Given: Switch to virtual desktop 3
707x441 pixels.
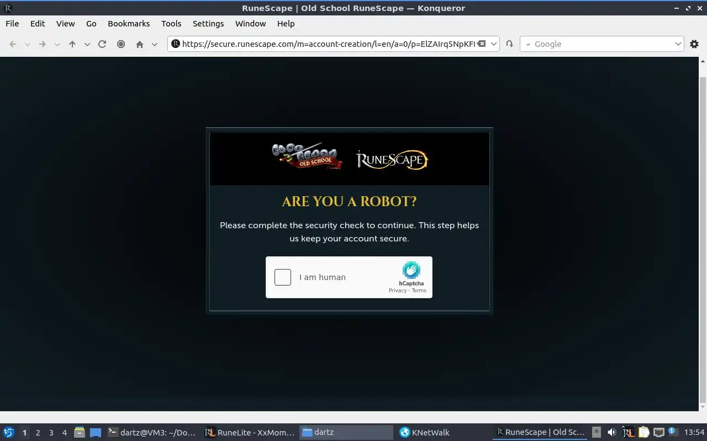Looking at the screenshot, I should point(51,433).
